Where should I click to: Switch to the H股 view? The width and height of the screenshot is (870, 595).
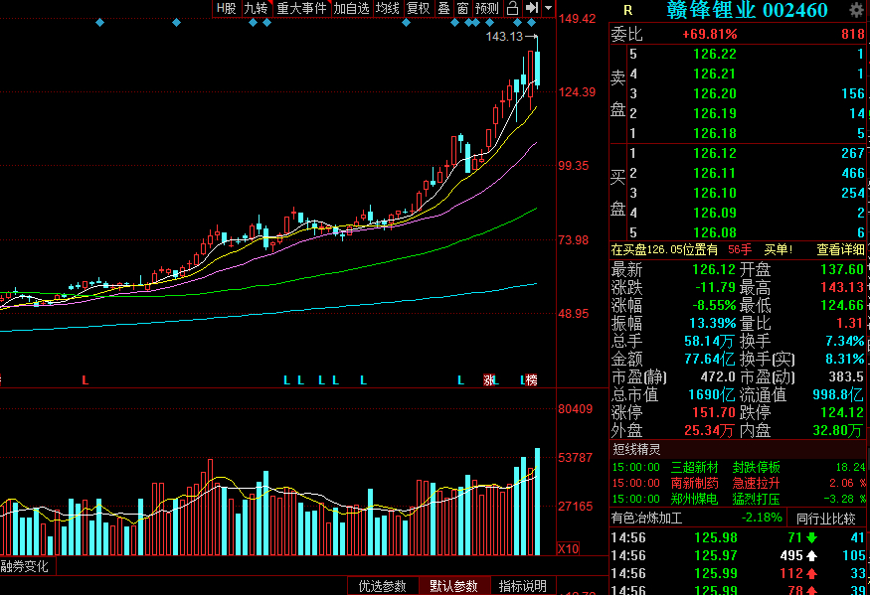coord(227,8)
